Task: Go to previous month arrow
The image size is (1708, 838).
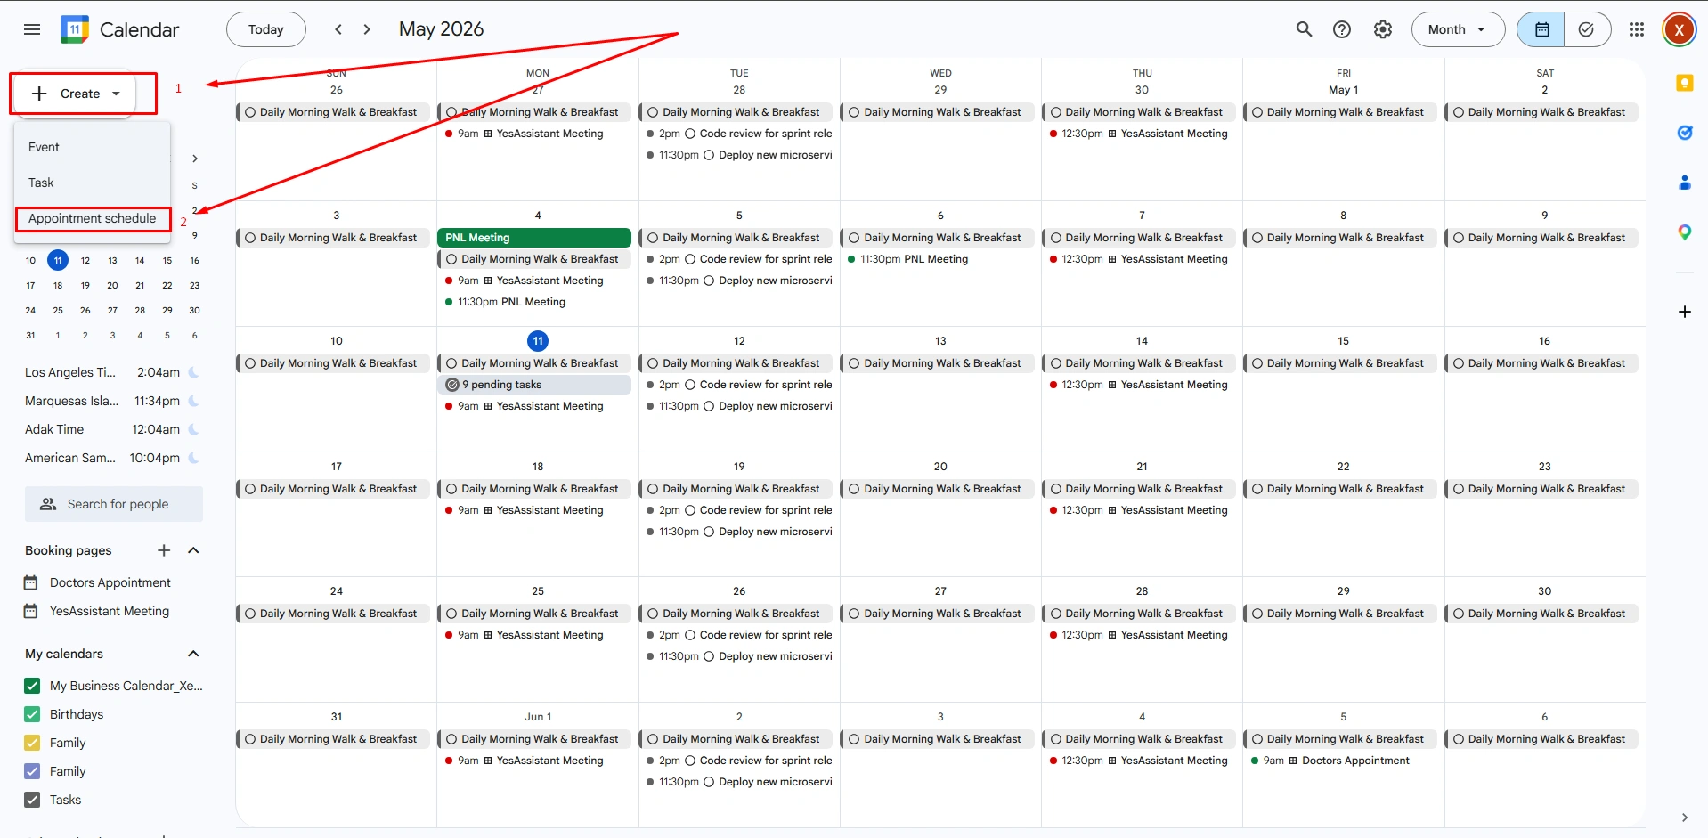Action: [338, 29]
